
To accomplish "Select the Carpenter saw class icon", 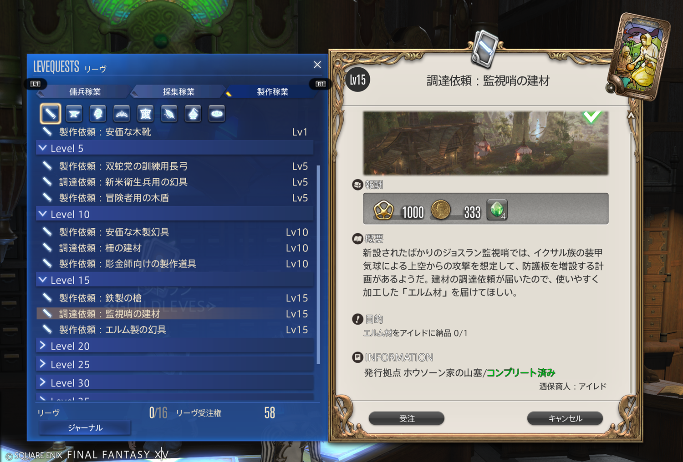I will click(50, 114).
